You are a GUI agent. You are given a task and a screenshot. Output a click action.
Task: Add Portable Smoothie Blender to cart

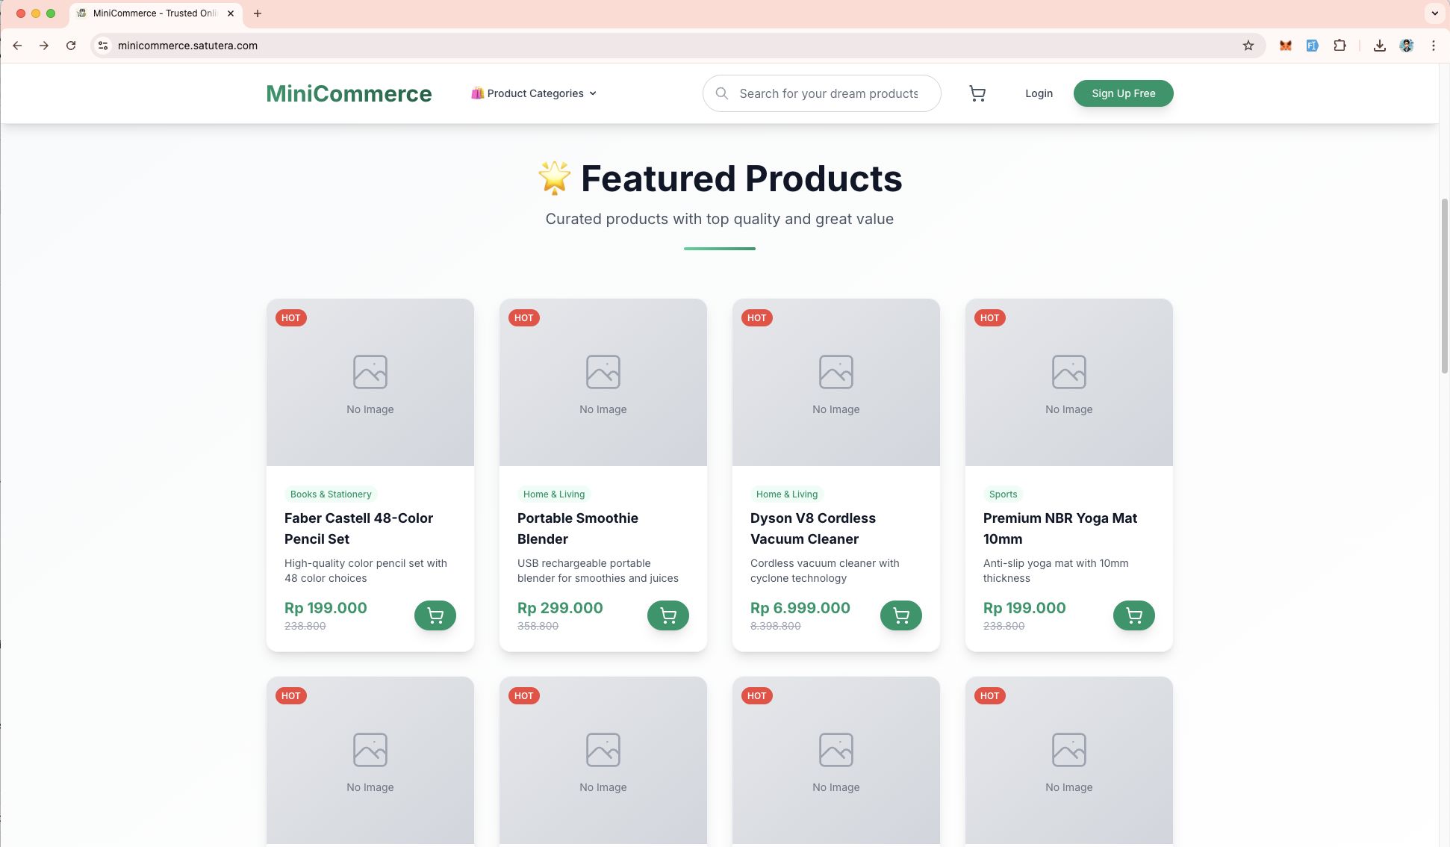tap(668, 615)
